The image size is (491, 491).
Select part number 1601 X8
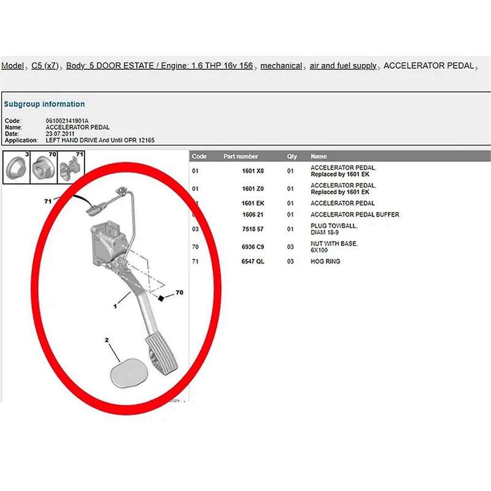[x=253, y=171]
